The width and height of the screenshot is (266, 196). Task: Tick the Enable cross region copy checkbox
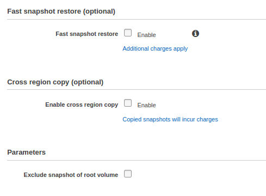click(128, 103)
